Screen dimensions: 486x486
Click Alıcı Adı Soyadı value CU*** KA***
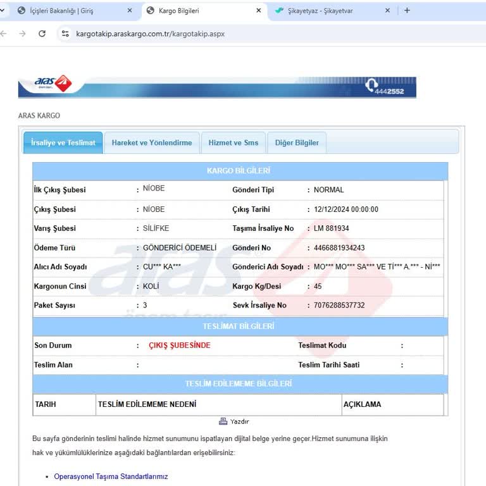point(162,266)
